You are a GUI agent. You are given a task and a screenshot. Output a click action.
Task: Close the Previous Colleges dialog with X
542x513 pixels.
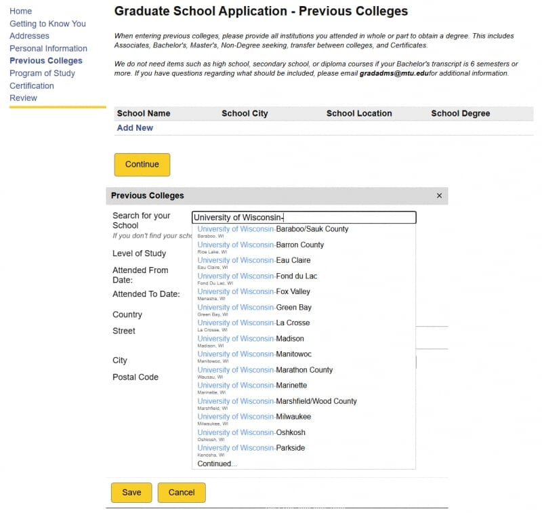439,196
